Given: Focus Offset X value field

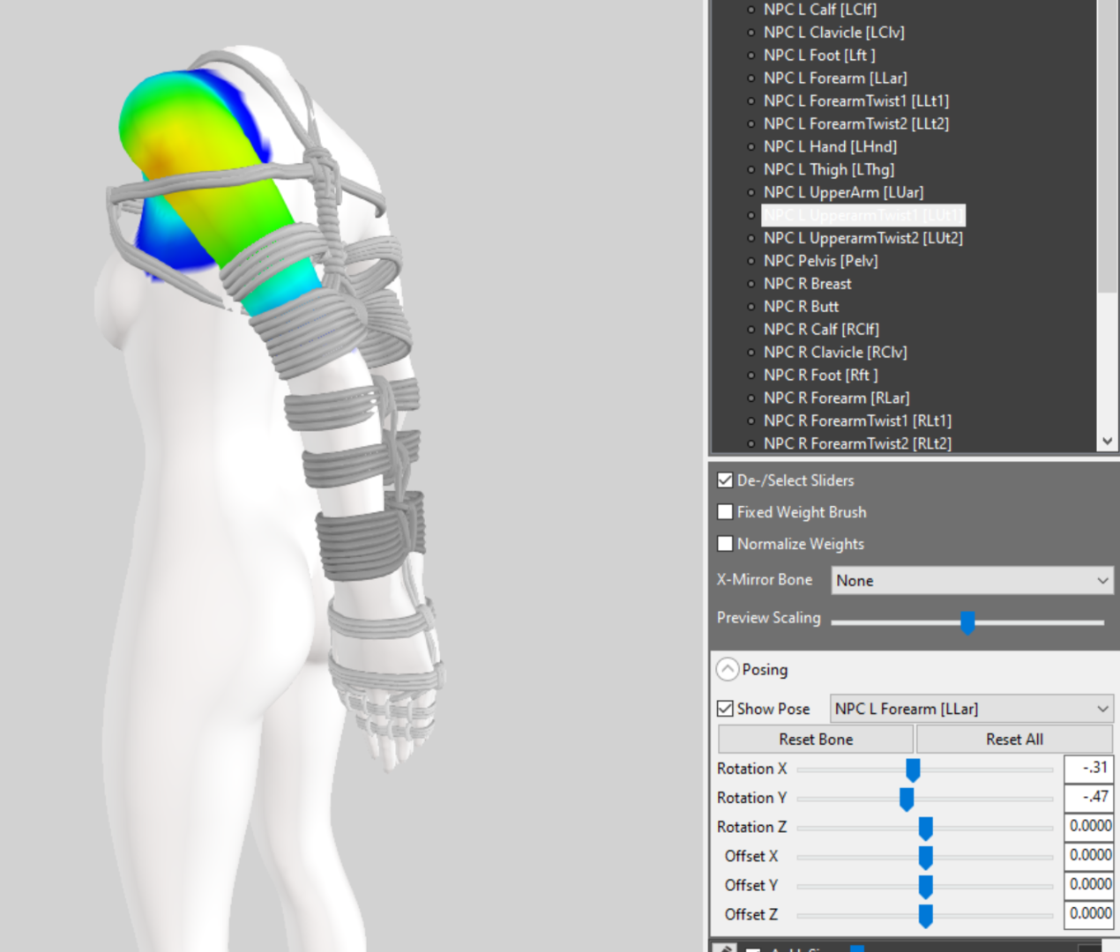Looking at the screenshot, I should click(x=1089, y=856).
